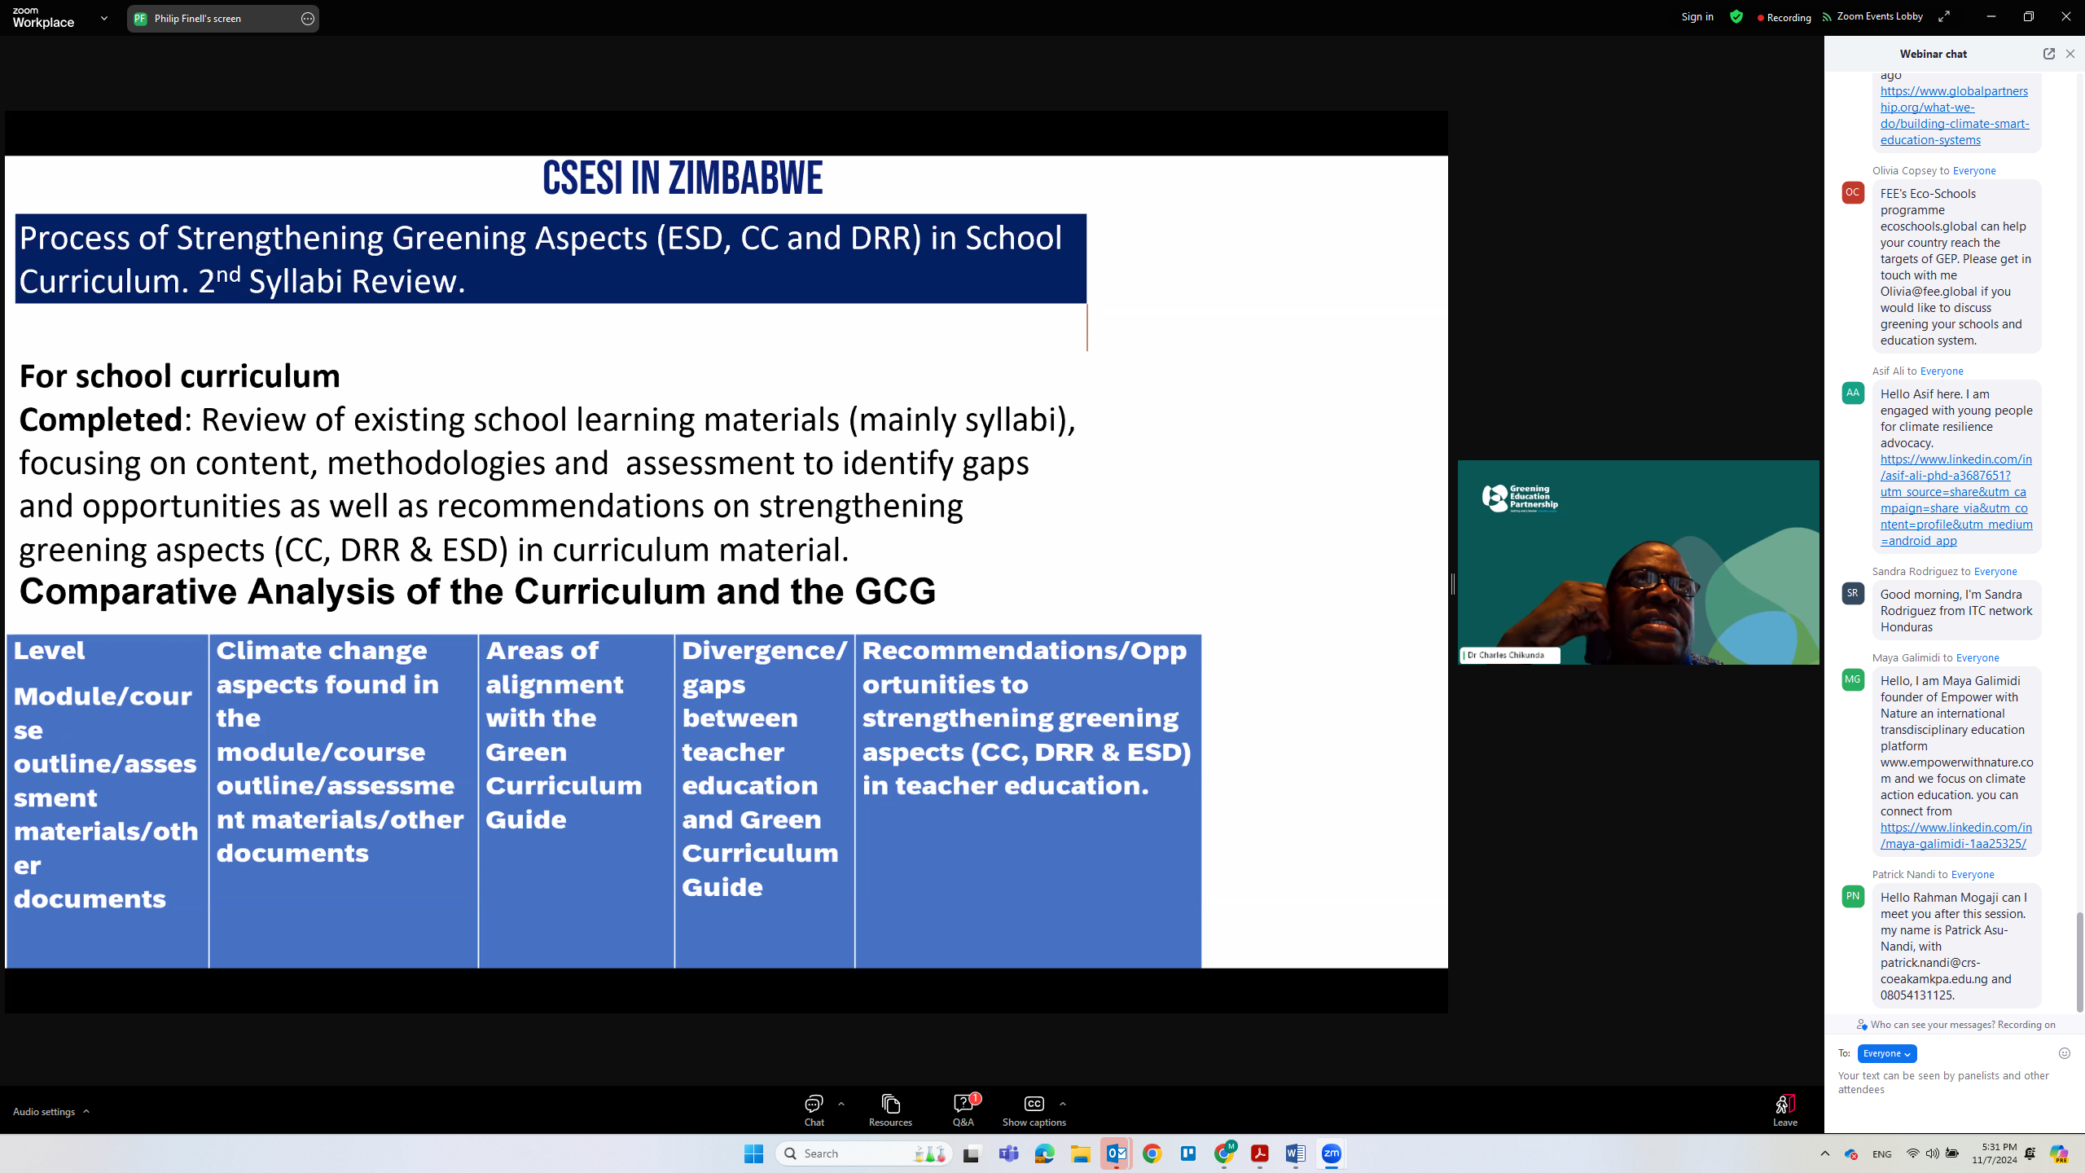Open Outlook from the taskbar
The width and height of the screenshot is (2085, 1173).
pos(1116,1153)
